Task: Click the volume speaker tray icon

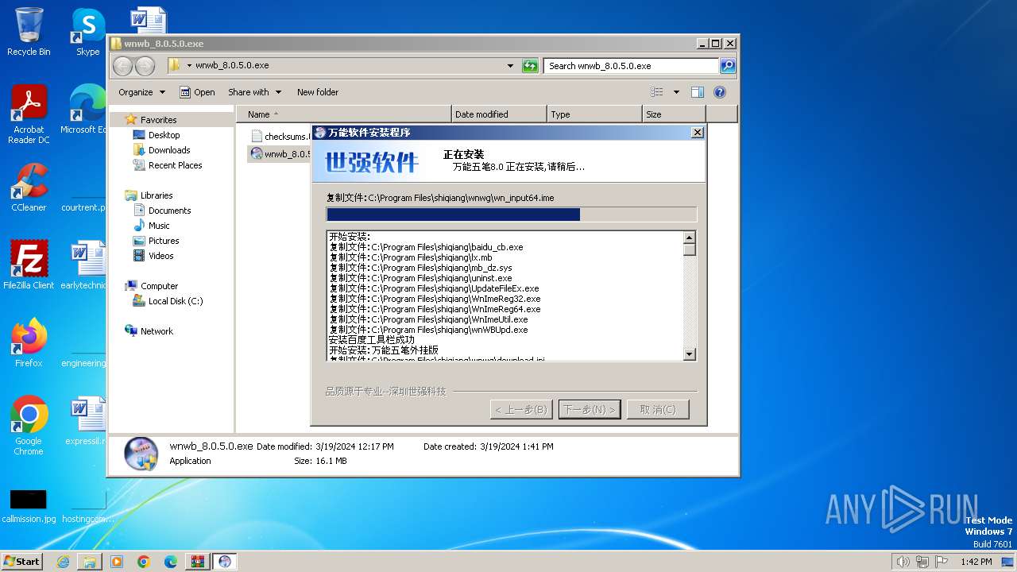Action: pyautogui.click(x=903, y=562)
